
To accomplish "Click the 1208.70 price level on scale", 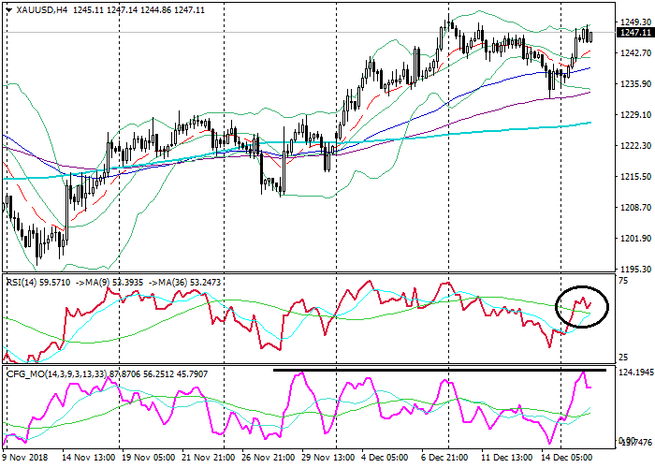I will click(x=634, y=208).
